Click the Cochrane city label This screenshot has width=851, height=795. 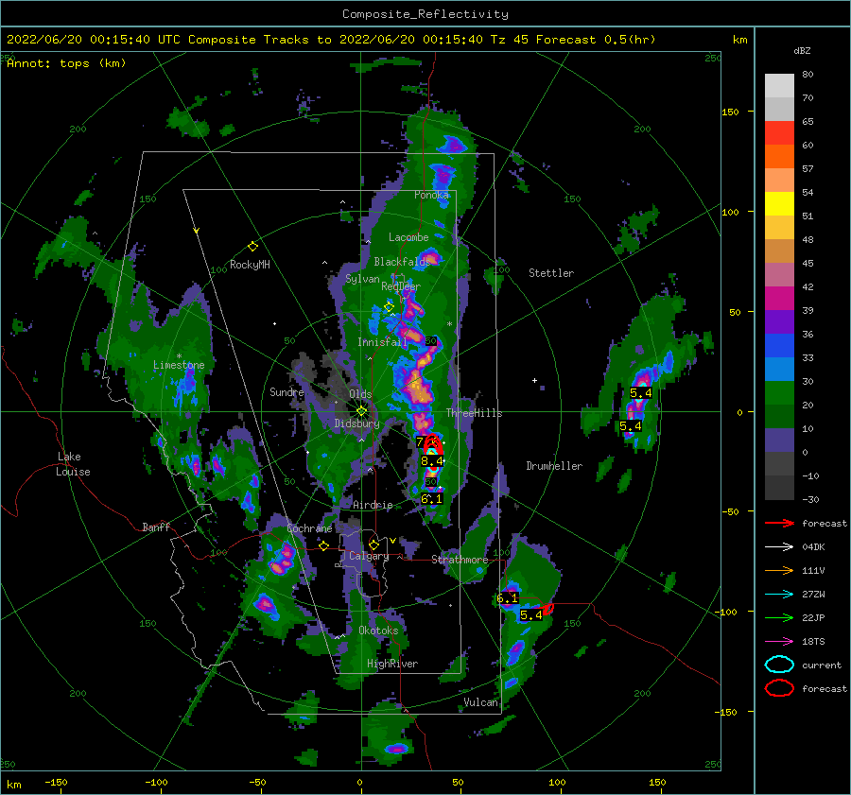(309, 528)
